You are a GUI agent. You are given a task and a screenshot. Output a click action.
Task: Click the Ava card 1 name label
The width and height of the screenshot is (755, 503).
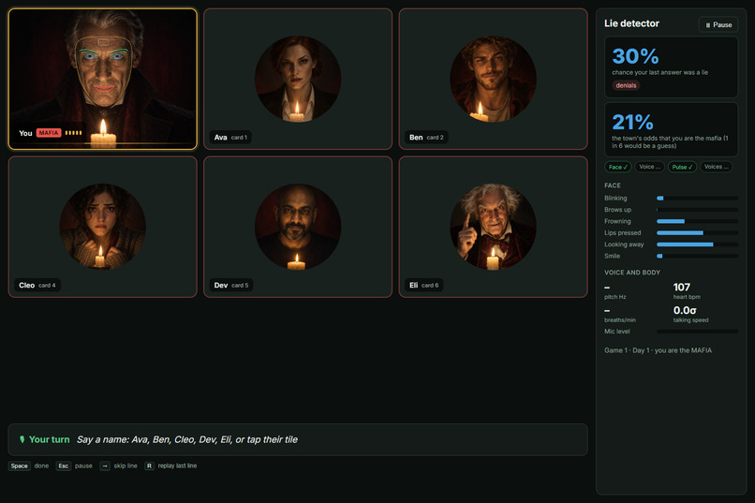click(x=230, y=137)
